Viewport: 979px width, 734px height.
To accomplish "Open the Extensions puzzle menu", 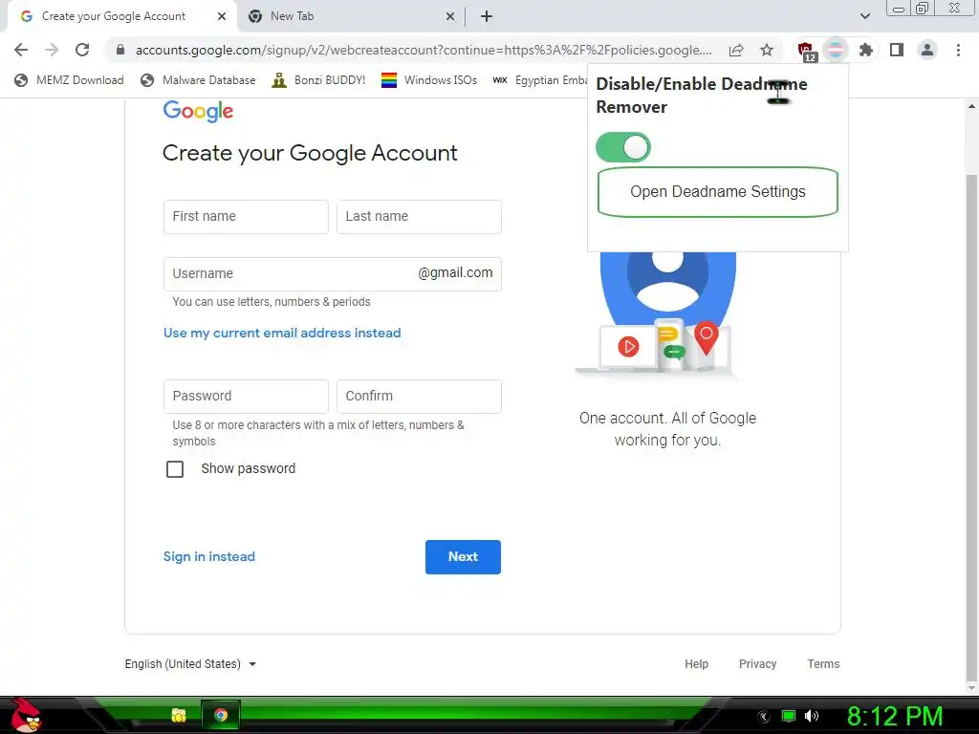I will click(x=866, y=50).
